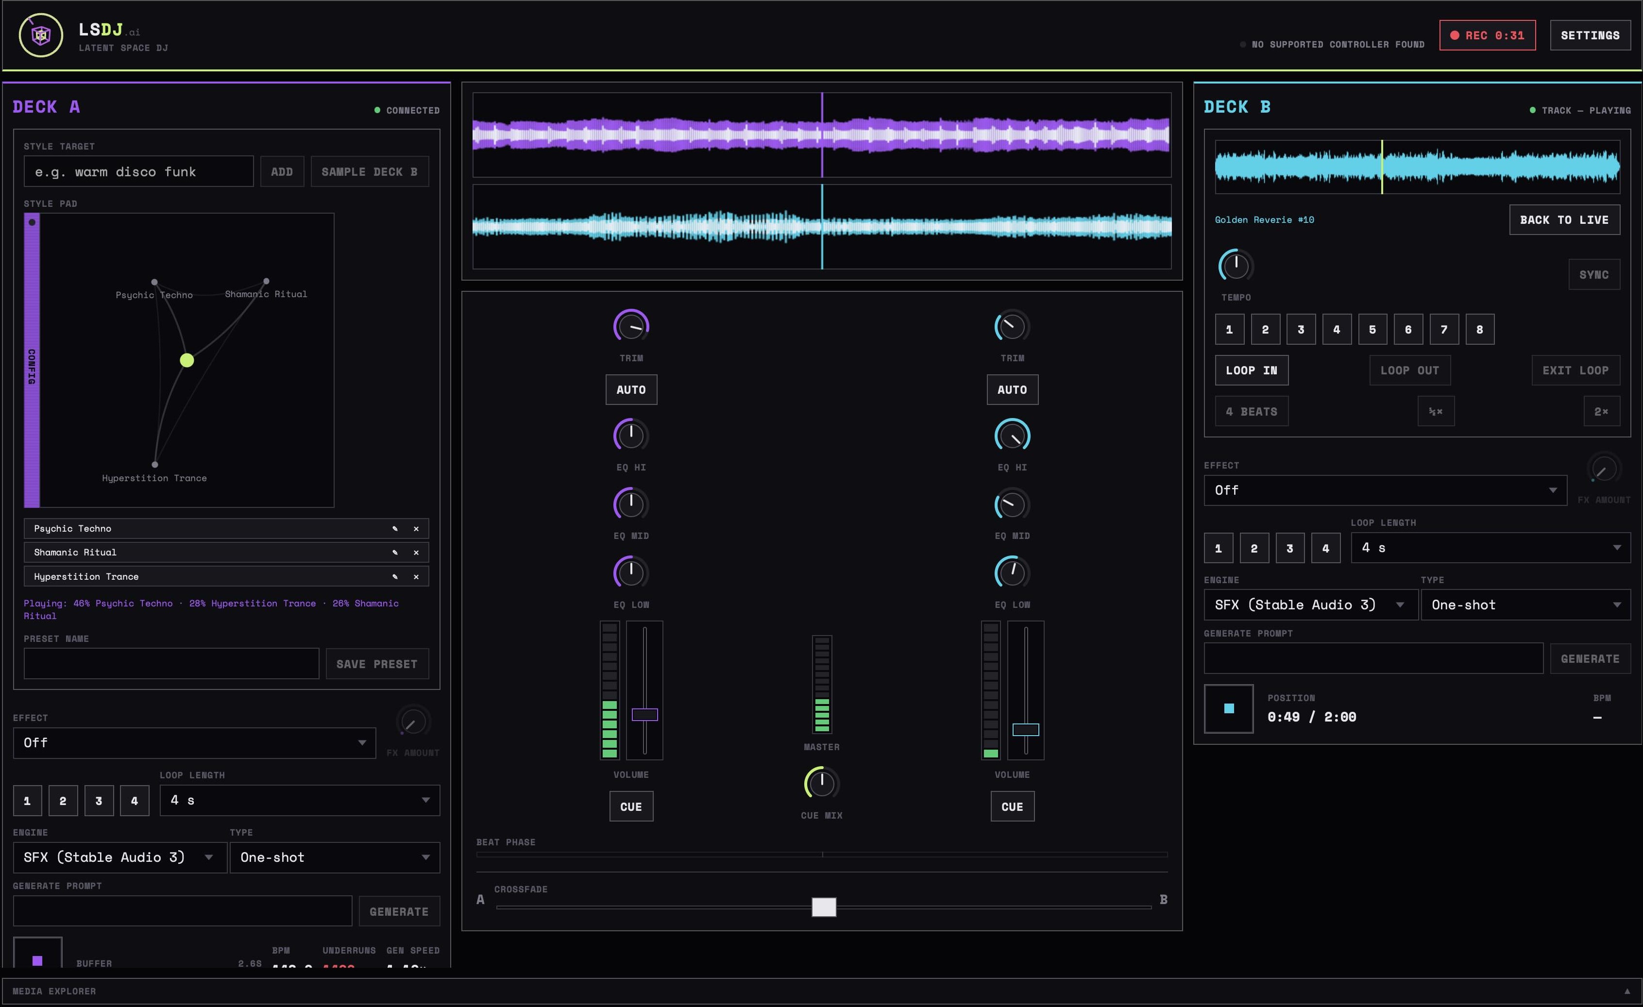Screen dimensions: 1643x1007
Task: Select Deck B hot cue 4
Action: tap(1336, 330)
